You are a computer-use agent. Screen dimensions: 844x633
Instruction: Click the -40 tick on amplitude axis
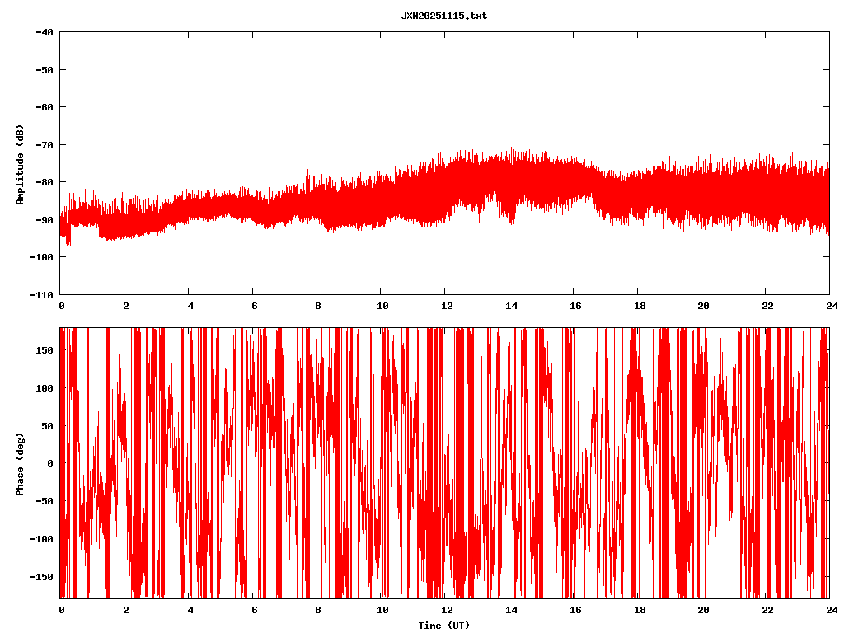tap(45, 32)
